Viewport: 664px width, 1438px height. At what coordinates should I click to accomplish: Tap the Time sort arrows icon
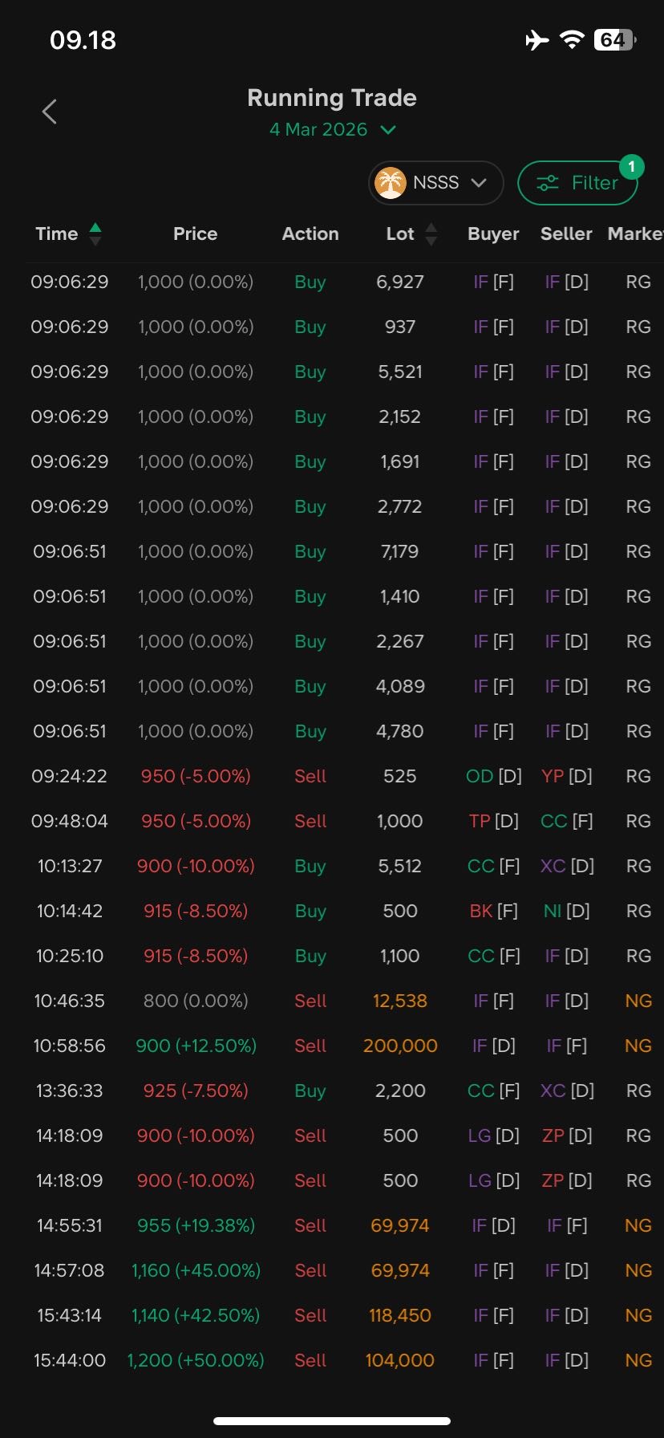click(x=95, y=234)
